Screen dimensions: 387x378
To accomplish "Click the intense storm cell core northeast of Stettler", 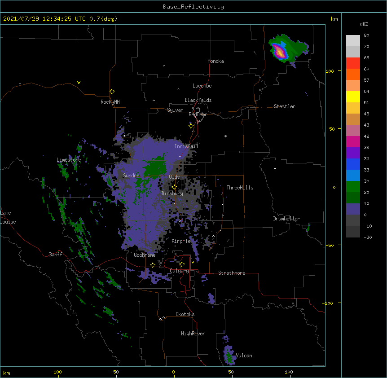I will [280, 52].
